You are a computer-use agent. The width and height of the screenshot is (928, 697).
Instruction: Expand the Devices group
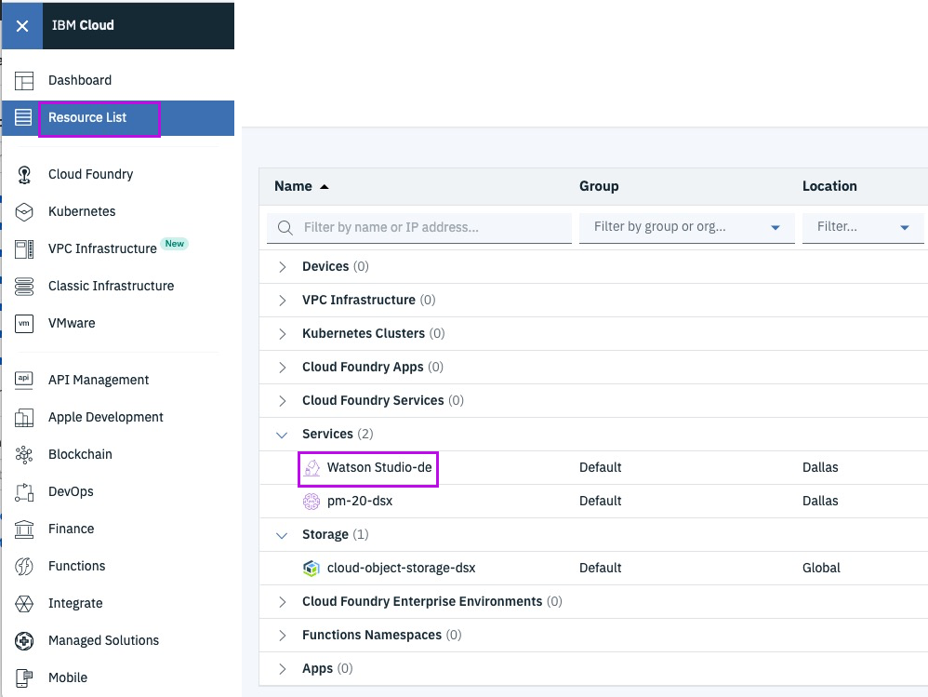(283, 267)
